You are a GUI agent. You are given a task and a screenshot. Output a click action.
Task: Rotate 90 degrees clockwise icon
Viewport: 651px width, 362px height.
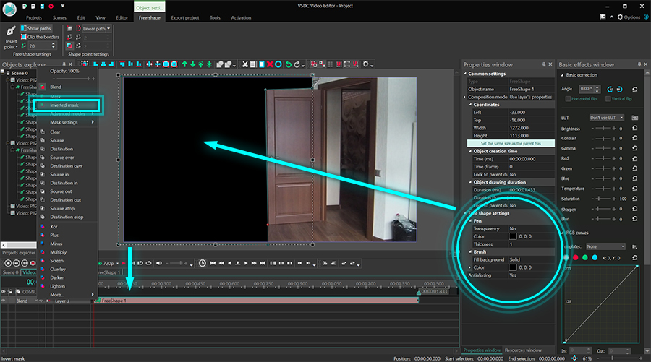click(x=619, y=89)
